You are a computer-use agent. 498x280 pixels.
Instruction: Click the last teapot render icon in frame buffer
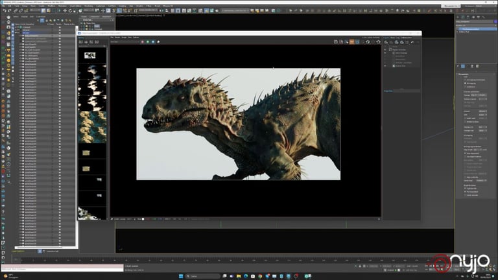coord(378,41)
